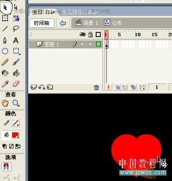Image resolution: width=172 pixels, height=181 pixels.
Task: Select the Pencil tool
Action: coord(5,62)
